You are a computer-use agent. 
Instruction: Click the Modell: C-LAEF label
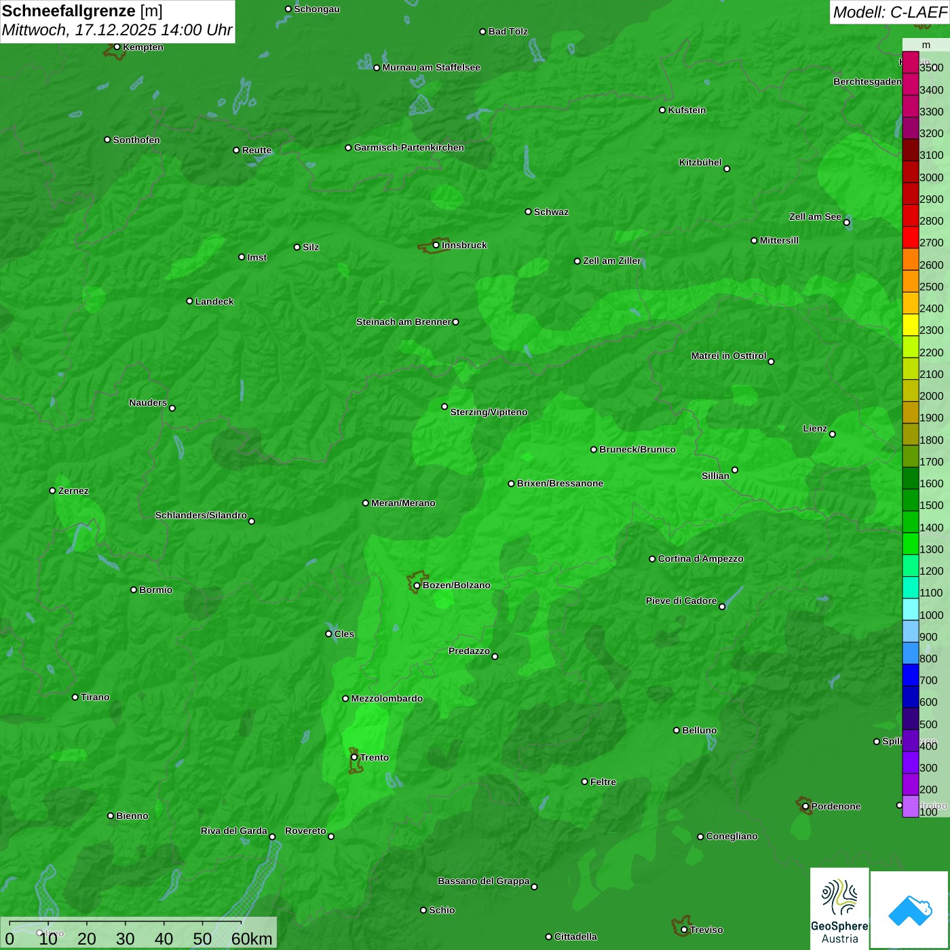pos(890,12)
